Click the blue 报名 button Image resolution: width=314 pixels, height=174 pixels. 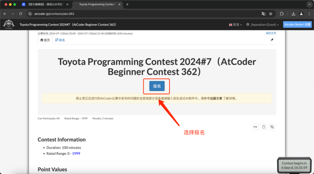(157, 86)
